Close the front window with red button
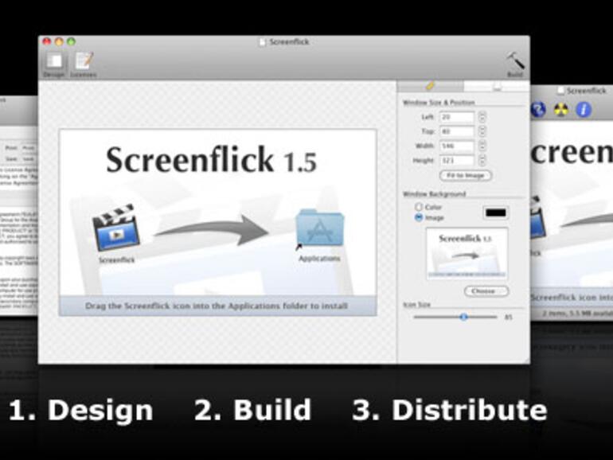 point(47,41)
